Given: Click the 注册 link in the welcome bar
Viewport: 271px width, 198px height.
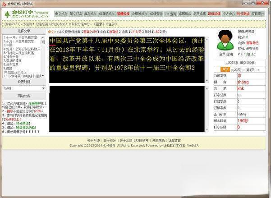Looking at the screenshot, I should coord(111,24).
